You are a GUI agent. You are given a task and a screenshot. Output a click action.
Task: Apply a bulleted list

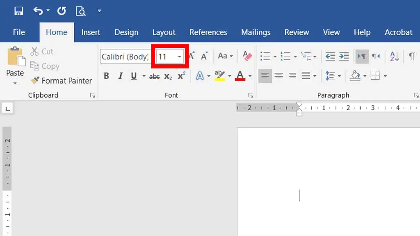265,57
